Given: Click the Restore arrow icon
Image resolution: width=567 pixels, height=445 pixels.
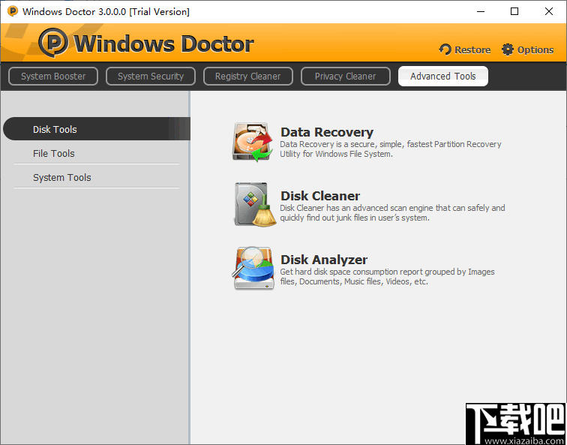Looking at the screenshot, I should click(x=445, y=50).
